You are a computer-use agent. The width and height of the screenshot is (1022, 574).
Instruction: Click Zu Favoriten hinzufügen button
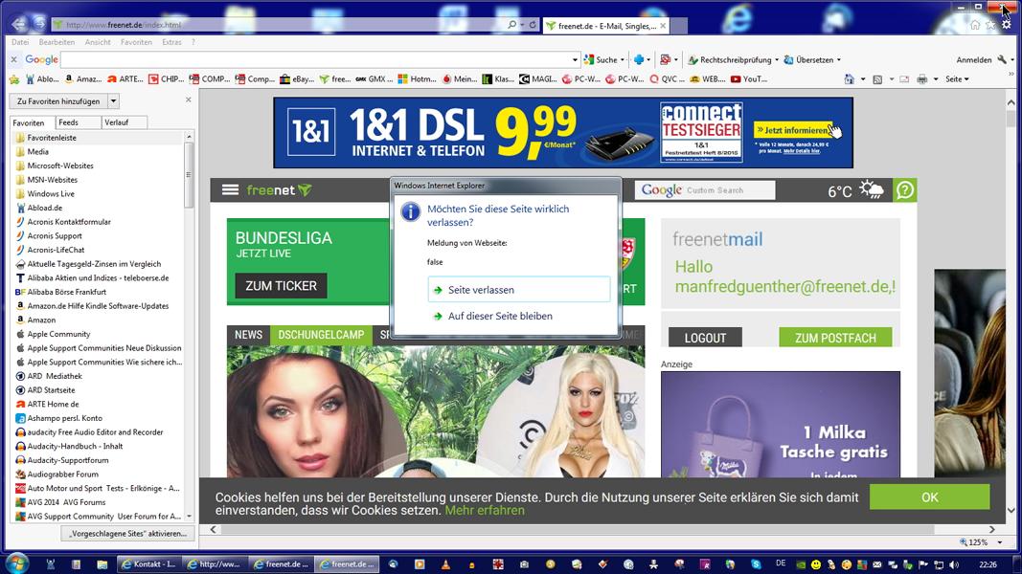[x=58, y=100]
